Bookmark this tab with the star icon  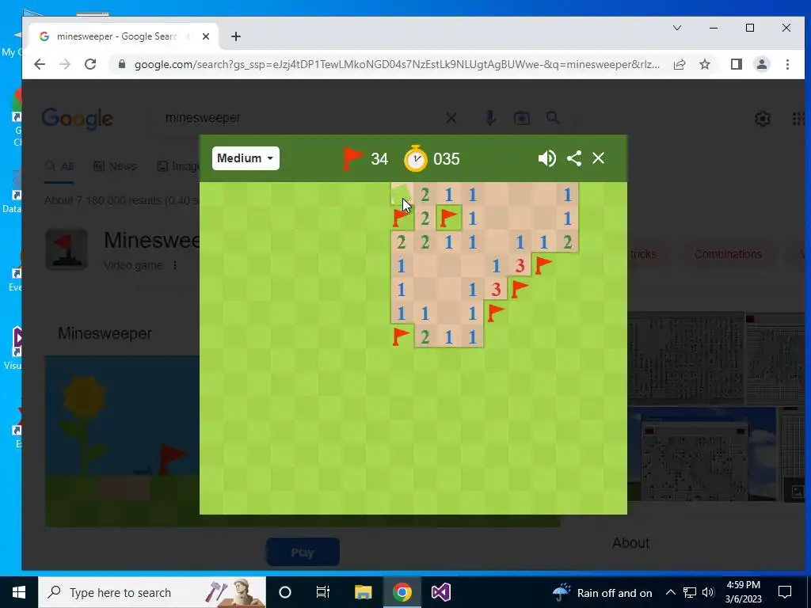coord(704,64)
